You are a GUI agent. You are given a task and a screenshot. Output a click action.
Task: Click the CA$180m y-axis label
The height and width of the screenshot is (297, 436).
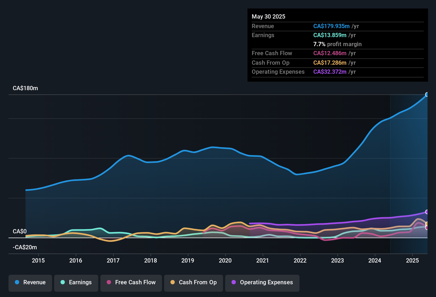[25, 88]
